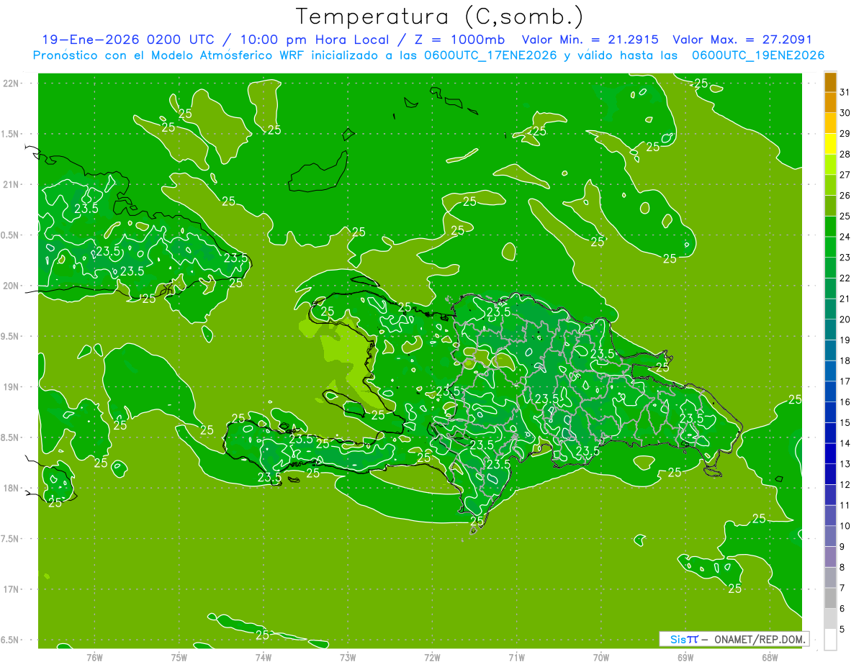Click the 71W longitude axis label
The image size is (864, 667).
(x=516, y=658)
